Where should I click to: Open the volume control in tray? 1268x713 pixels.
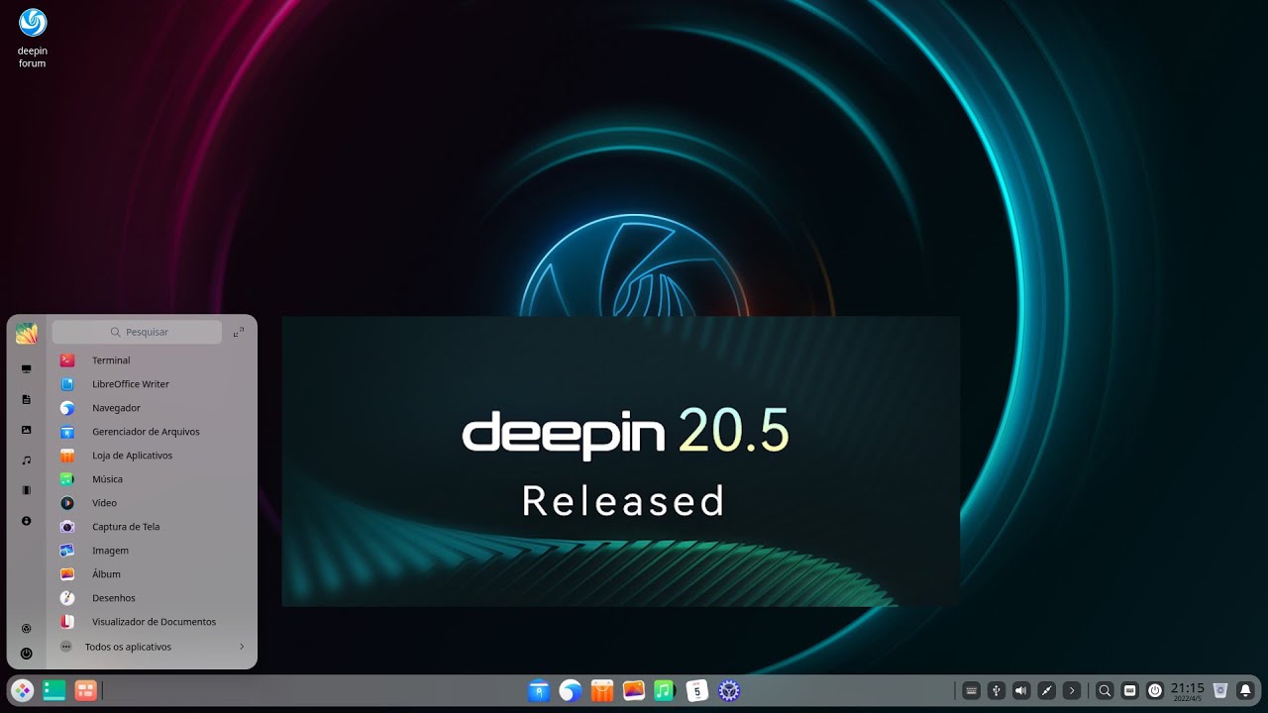click(1021, 690)
